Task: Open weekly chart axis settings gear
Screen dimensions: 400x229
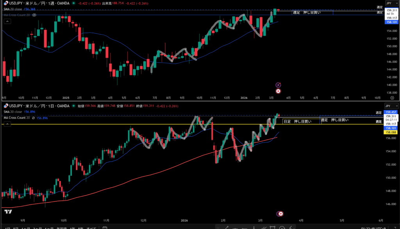Action: point(392,98)
